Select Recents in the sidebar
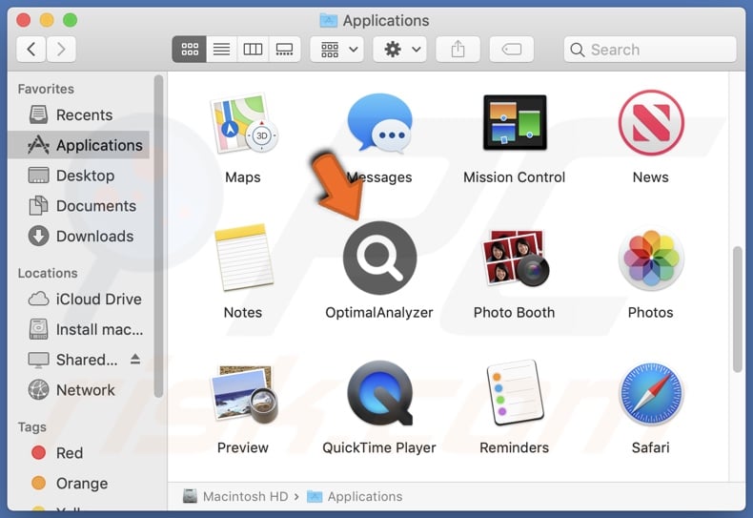The image size is (753, 518). pyautogui.click(x=79, y=114)
